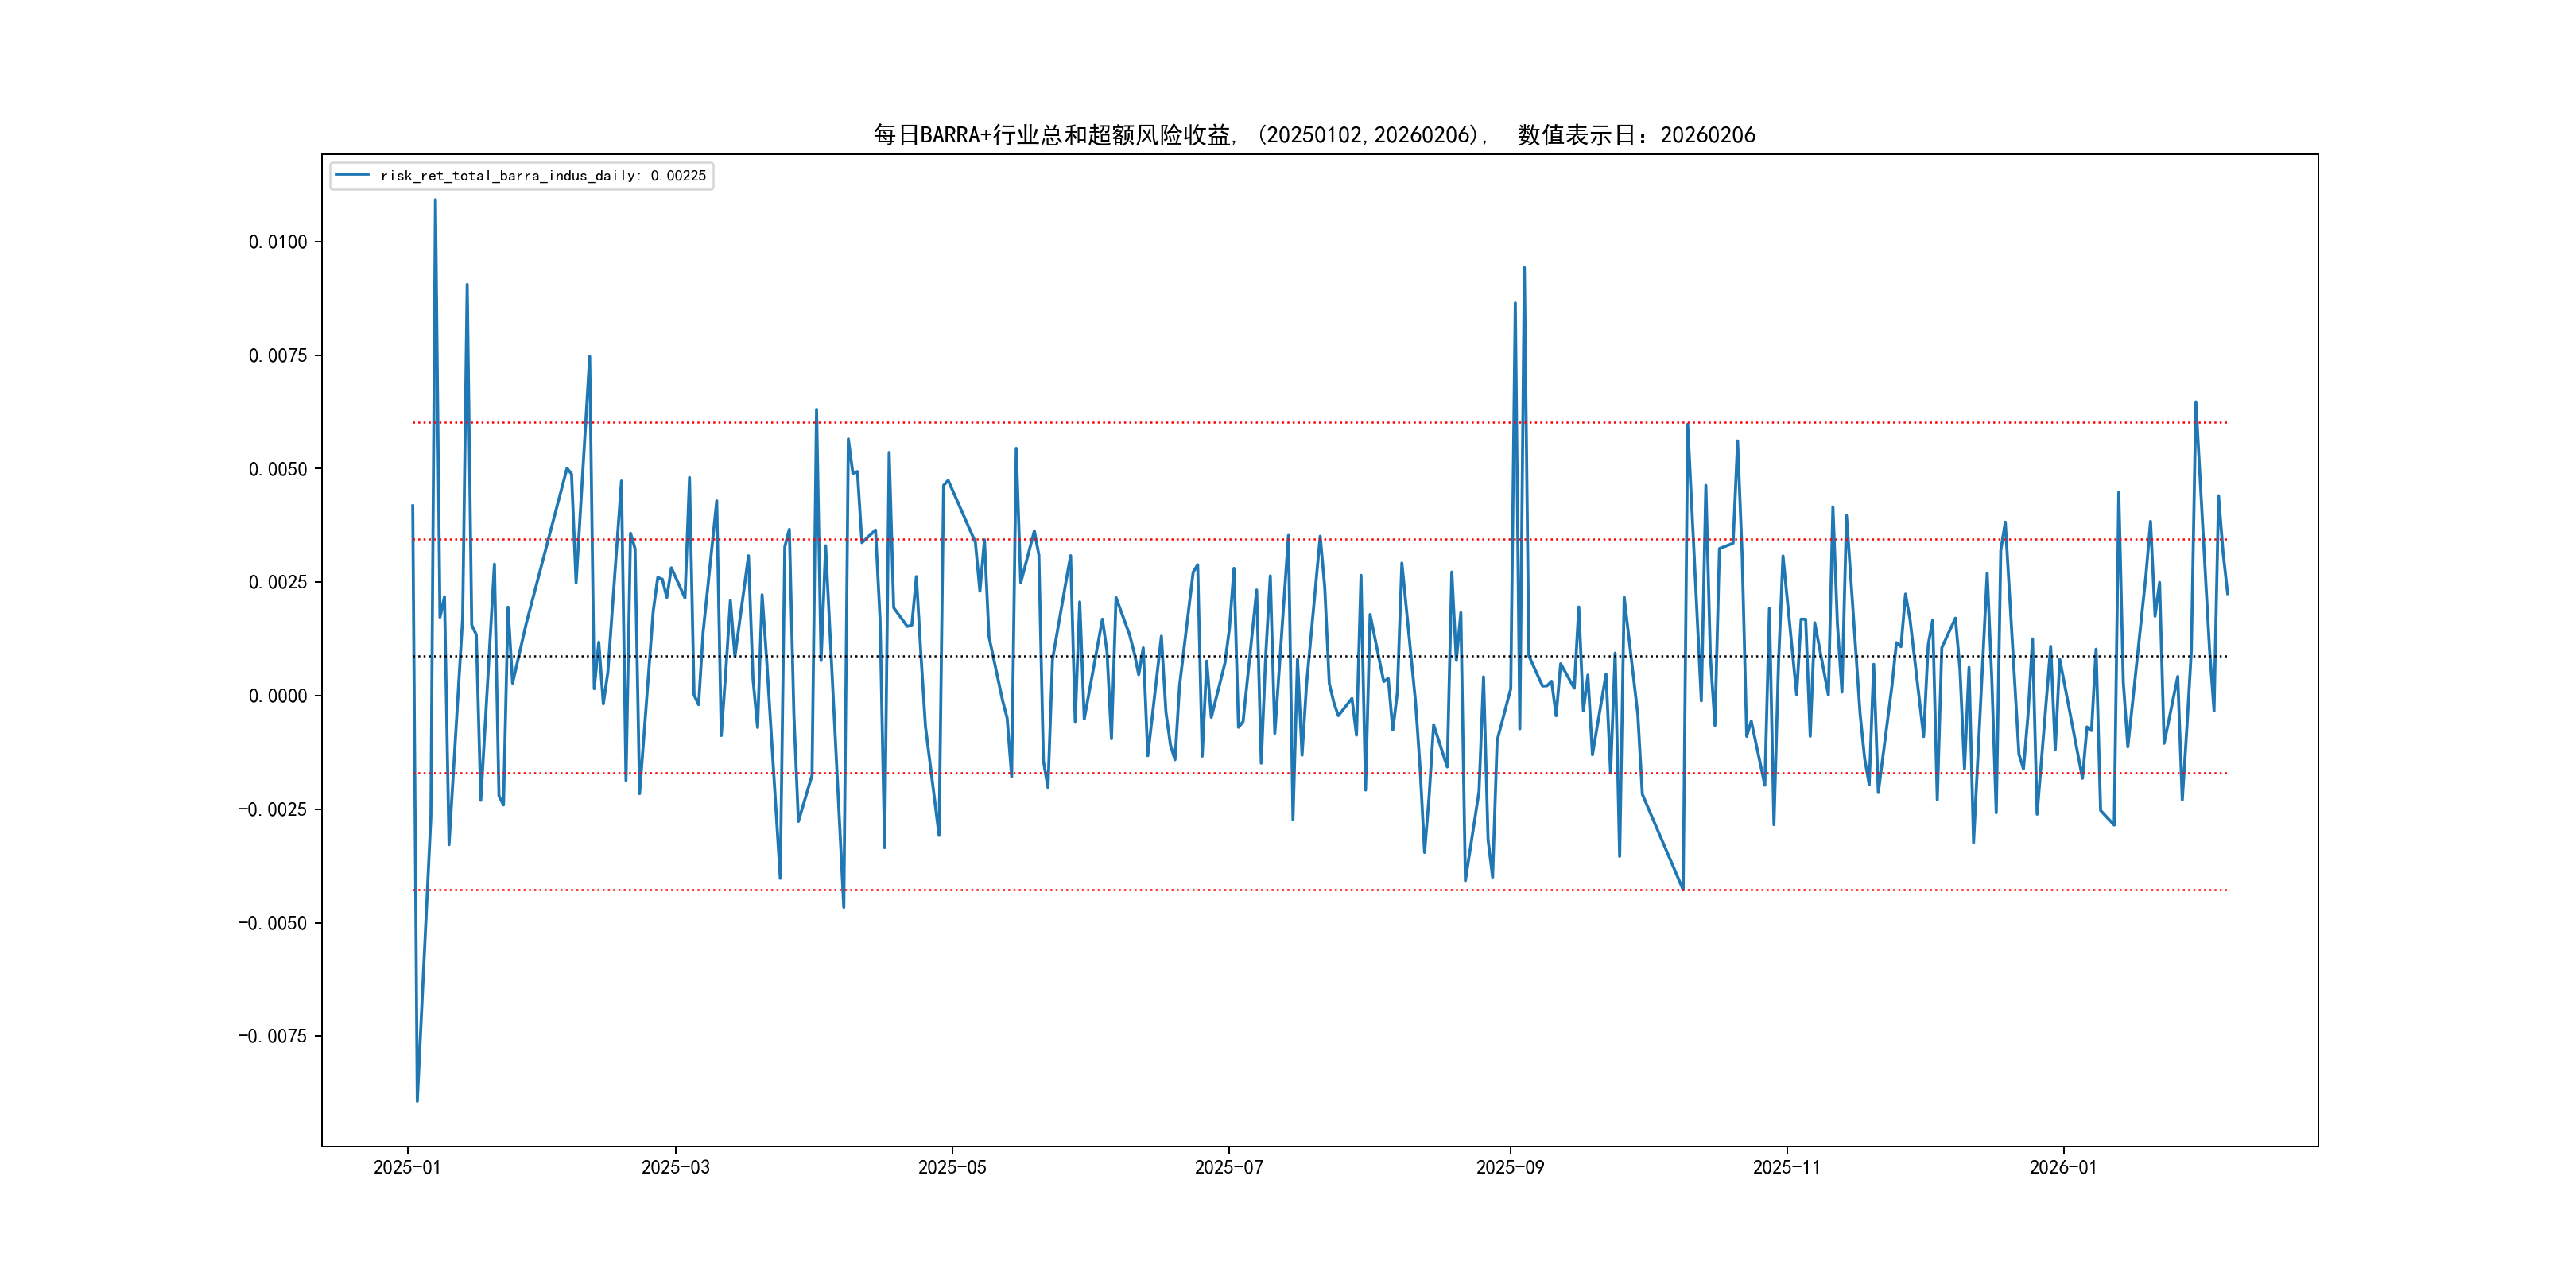Click the 0.0000 y-axis tick label

pyautogui.click(x=278, y=696)
